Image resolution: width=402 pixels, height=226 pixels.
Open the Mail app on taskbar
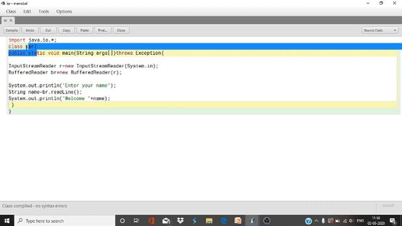(166, 220)
